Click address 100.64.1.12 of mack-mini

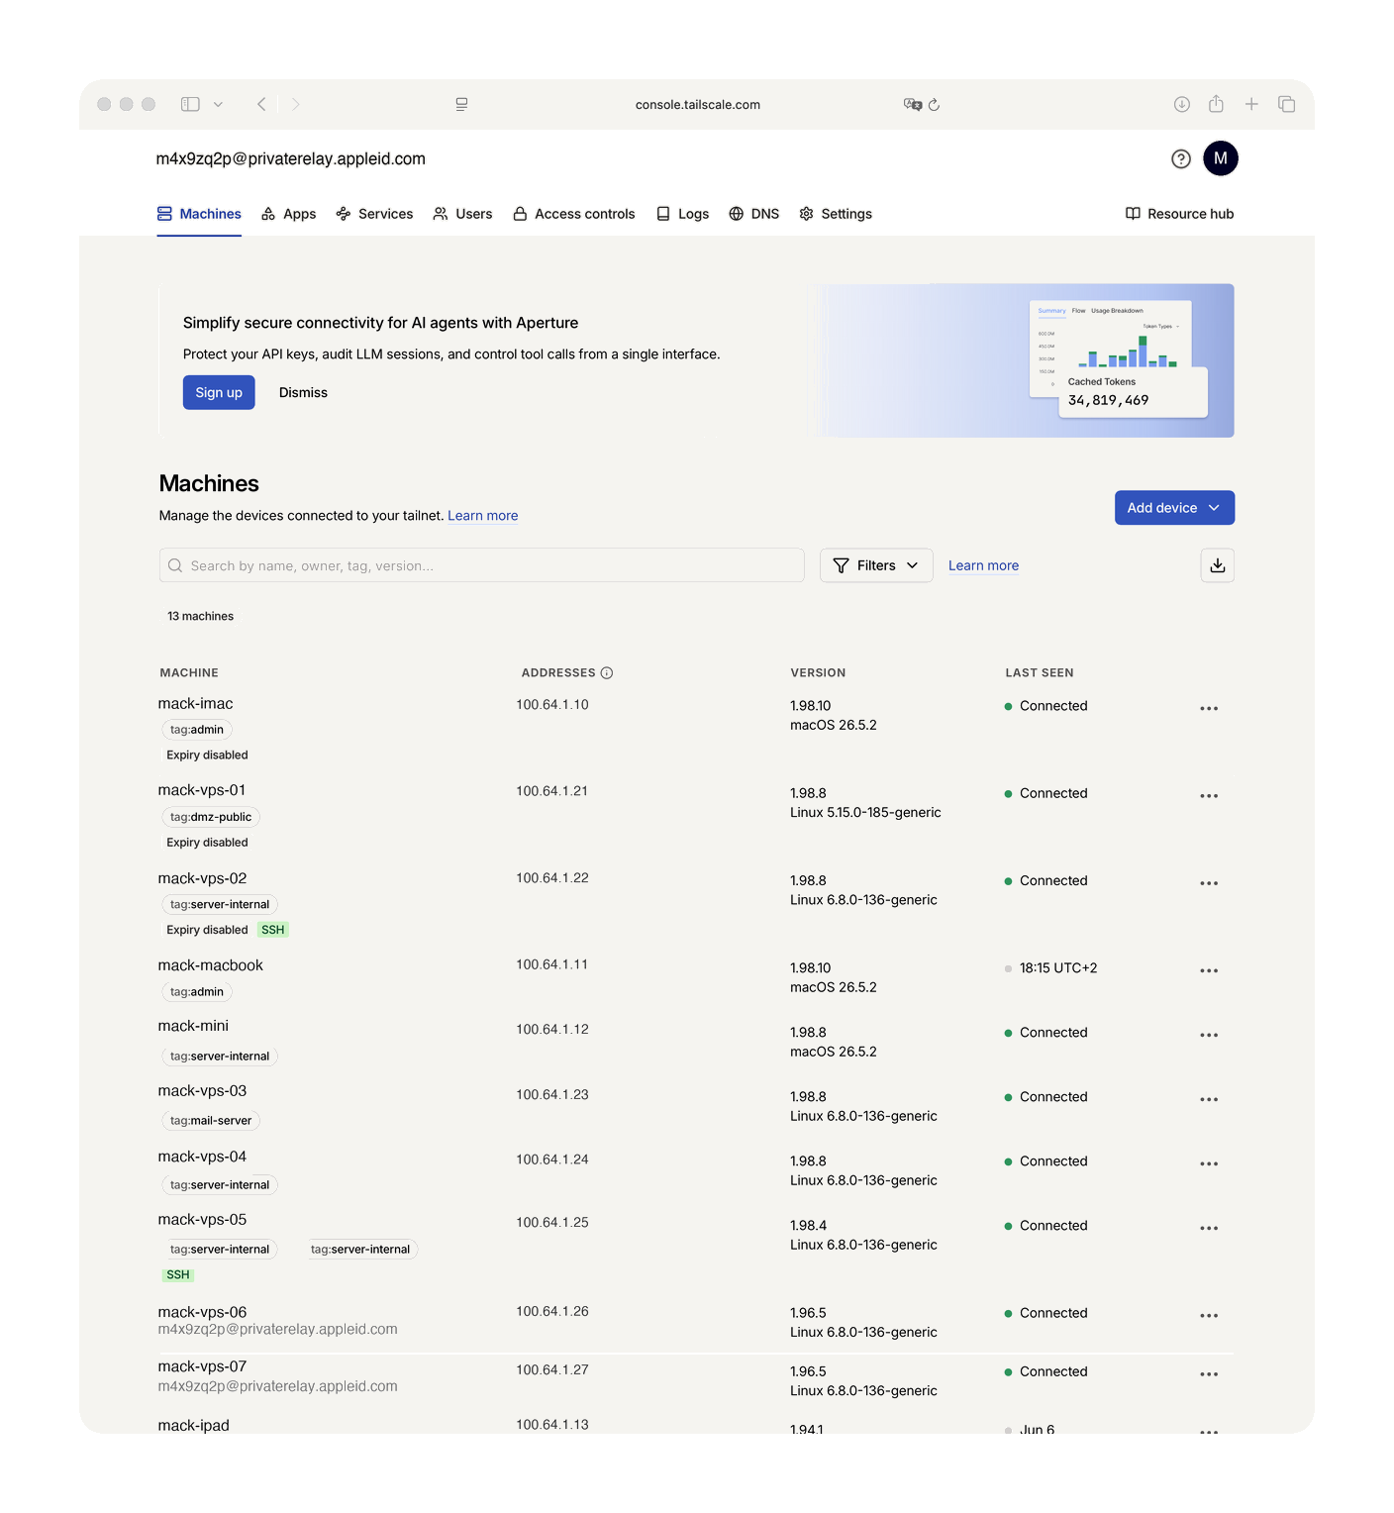click(552, 1030)
